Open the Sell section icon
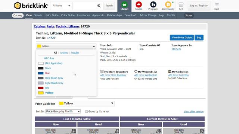This screenshot has width=239, height=134. click(x=181, y=4)
